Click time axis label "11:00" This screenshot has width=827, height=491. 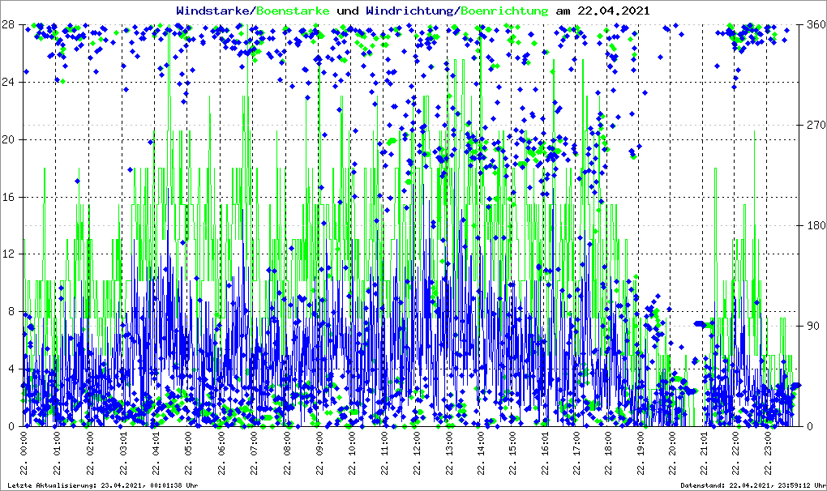[384, 443]
